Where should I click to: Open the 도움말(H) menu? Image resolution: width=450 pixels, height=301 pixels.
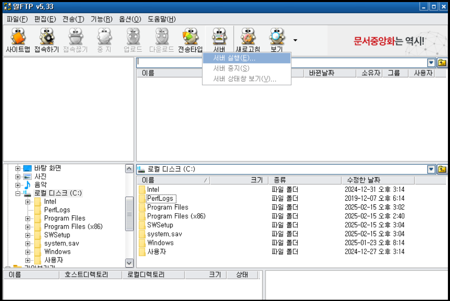pos(161,19)
